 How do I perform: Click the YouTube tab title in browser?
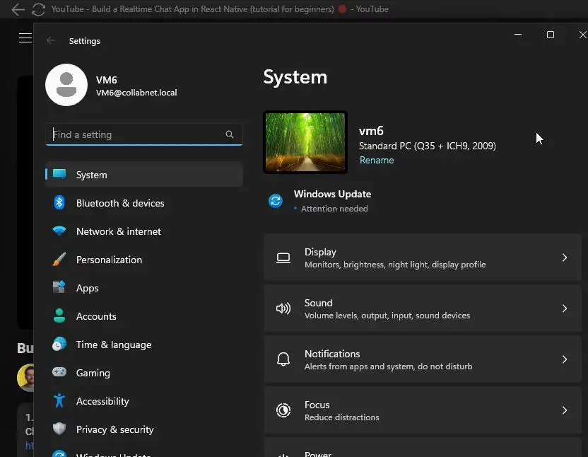pyautogui.click(x=220, y=9)
